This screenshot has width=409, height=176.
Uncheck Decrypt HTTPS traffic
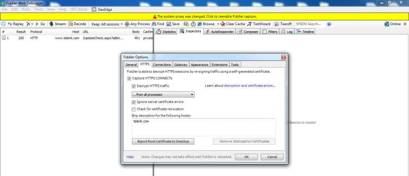[133, 86]
